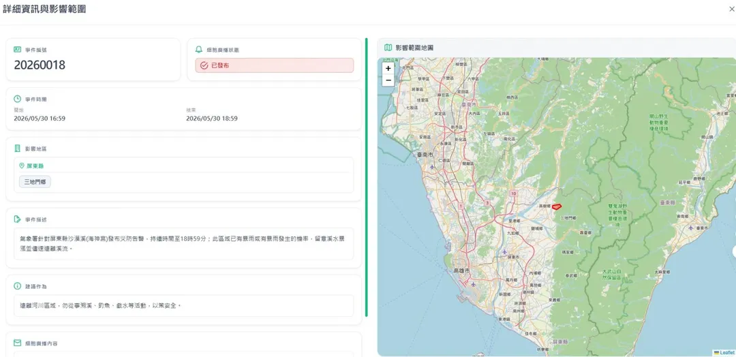Click the highway 3 route shield on the map
736x357 pixels.
(x=488, y=202)
